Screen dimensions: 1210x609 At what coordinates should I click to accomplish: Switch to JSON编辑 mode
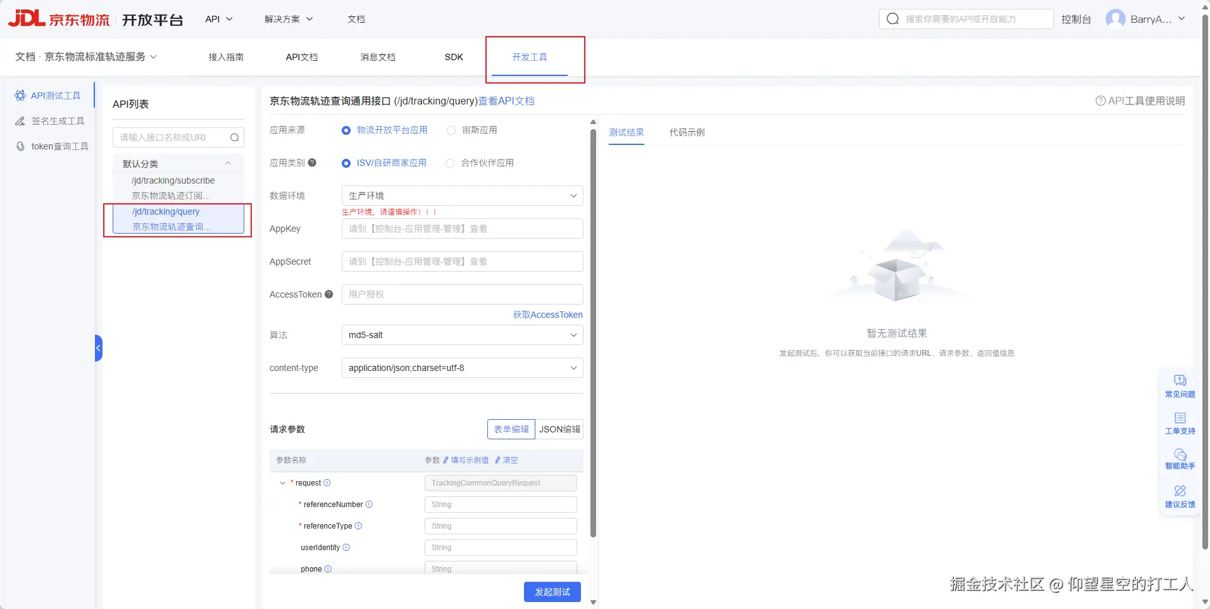pyautogui.click(x=559, y=429)
